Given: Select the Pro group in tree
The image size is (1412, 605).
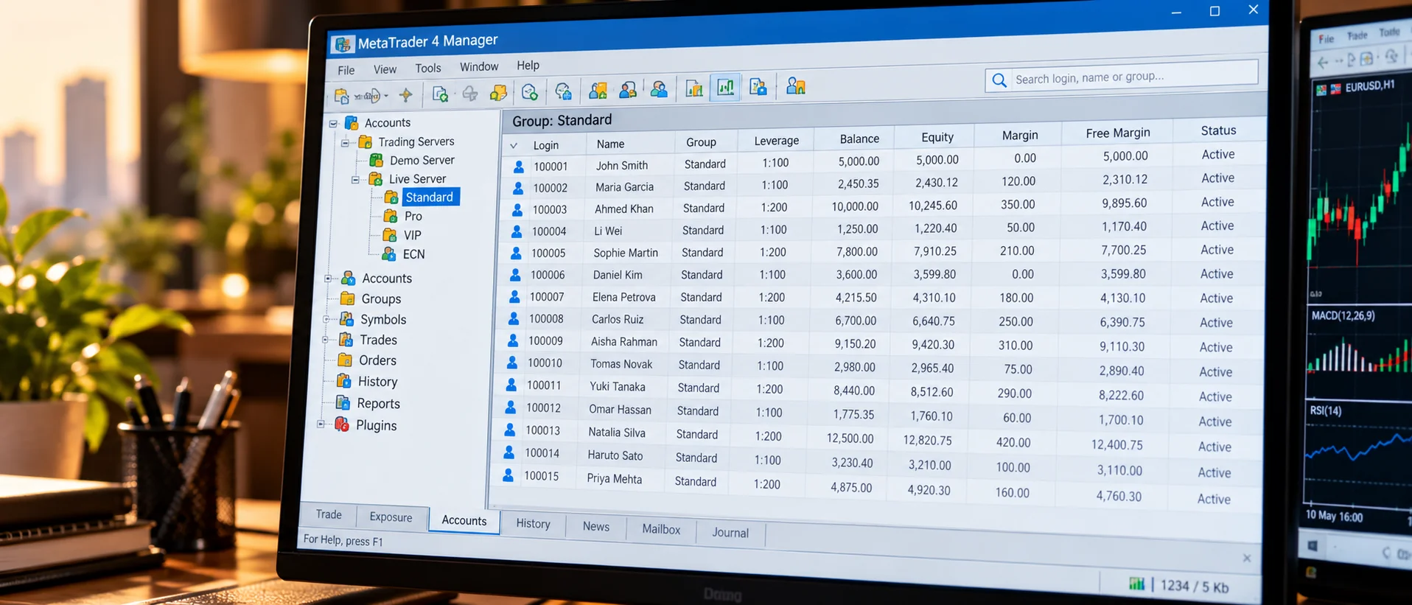Looking at the screenshot, I should (413, 216).
